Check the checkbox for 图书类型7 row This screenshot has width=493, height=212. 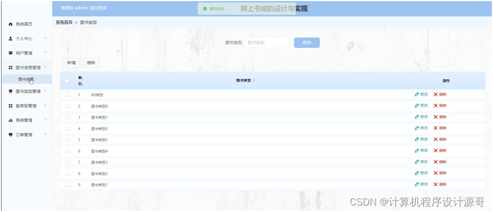(67, 117)
